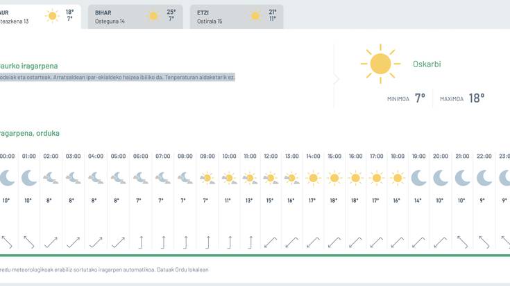Select the wind direction arrow at 22:00

pyautogui.click(x=484, y=242)
